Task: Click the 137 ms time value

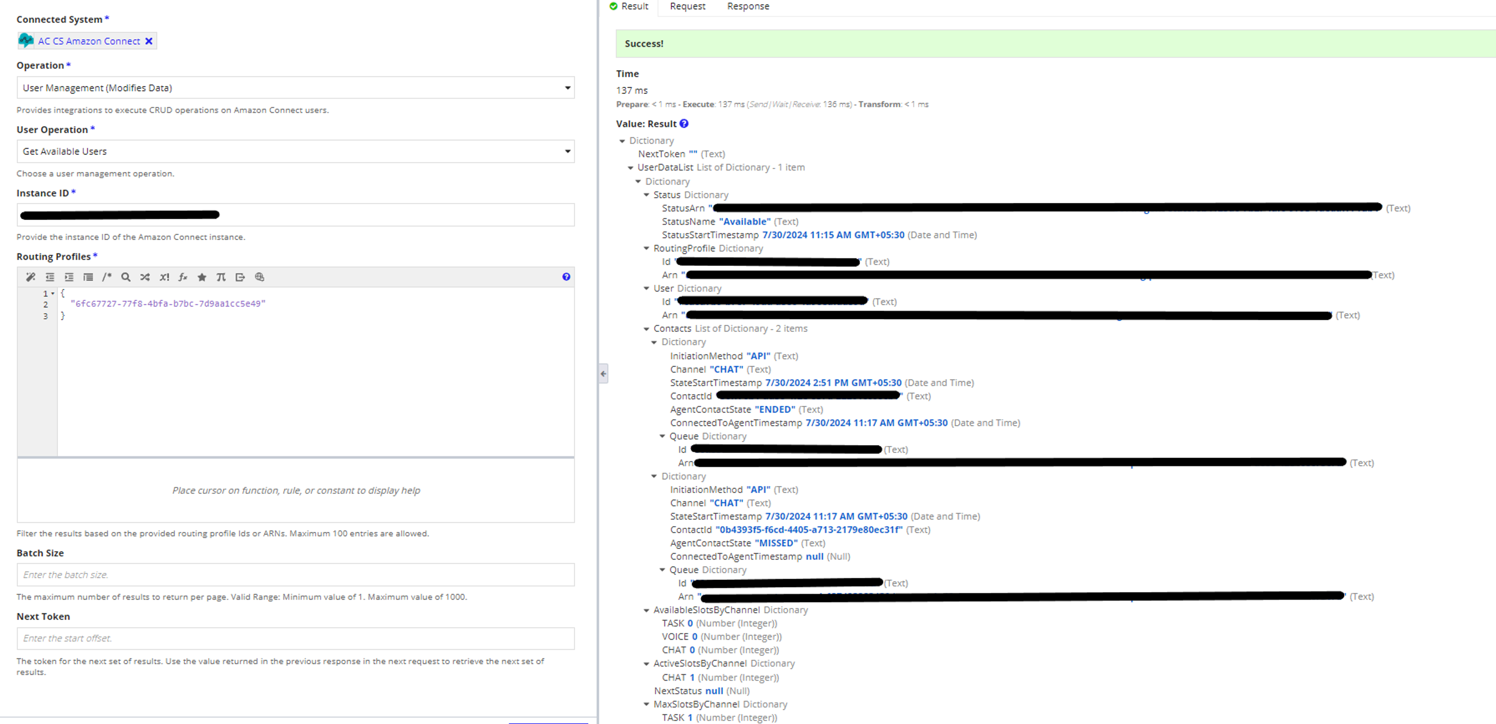Action: pos(631,91)
